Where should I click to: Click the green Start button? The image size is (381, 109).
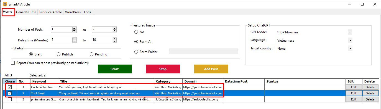click(115, 69)
